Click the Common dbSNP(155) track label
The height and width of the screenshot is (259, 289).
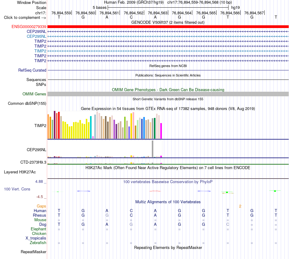[27, 103]
